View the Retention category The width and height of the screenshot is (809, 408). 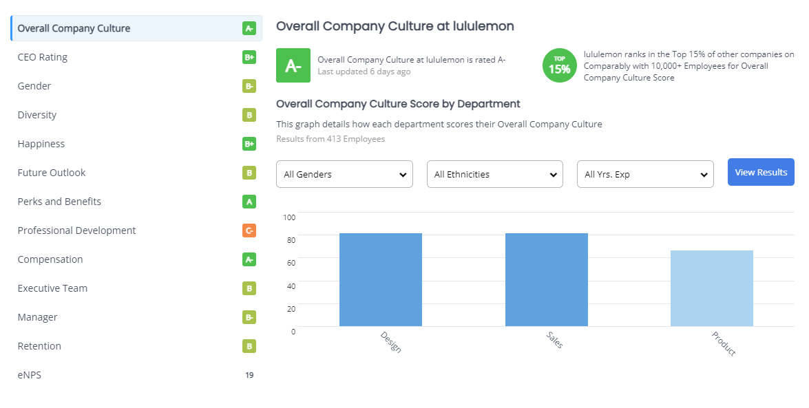coord(136,346)
